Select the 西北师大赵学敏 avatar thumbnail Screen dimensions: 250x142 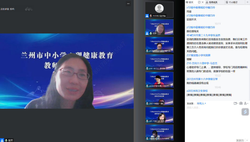pyautogui.click(x=159, y=8)
